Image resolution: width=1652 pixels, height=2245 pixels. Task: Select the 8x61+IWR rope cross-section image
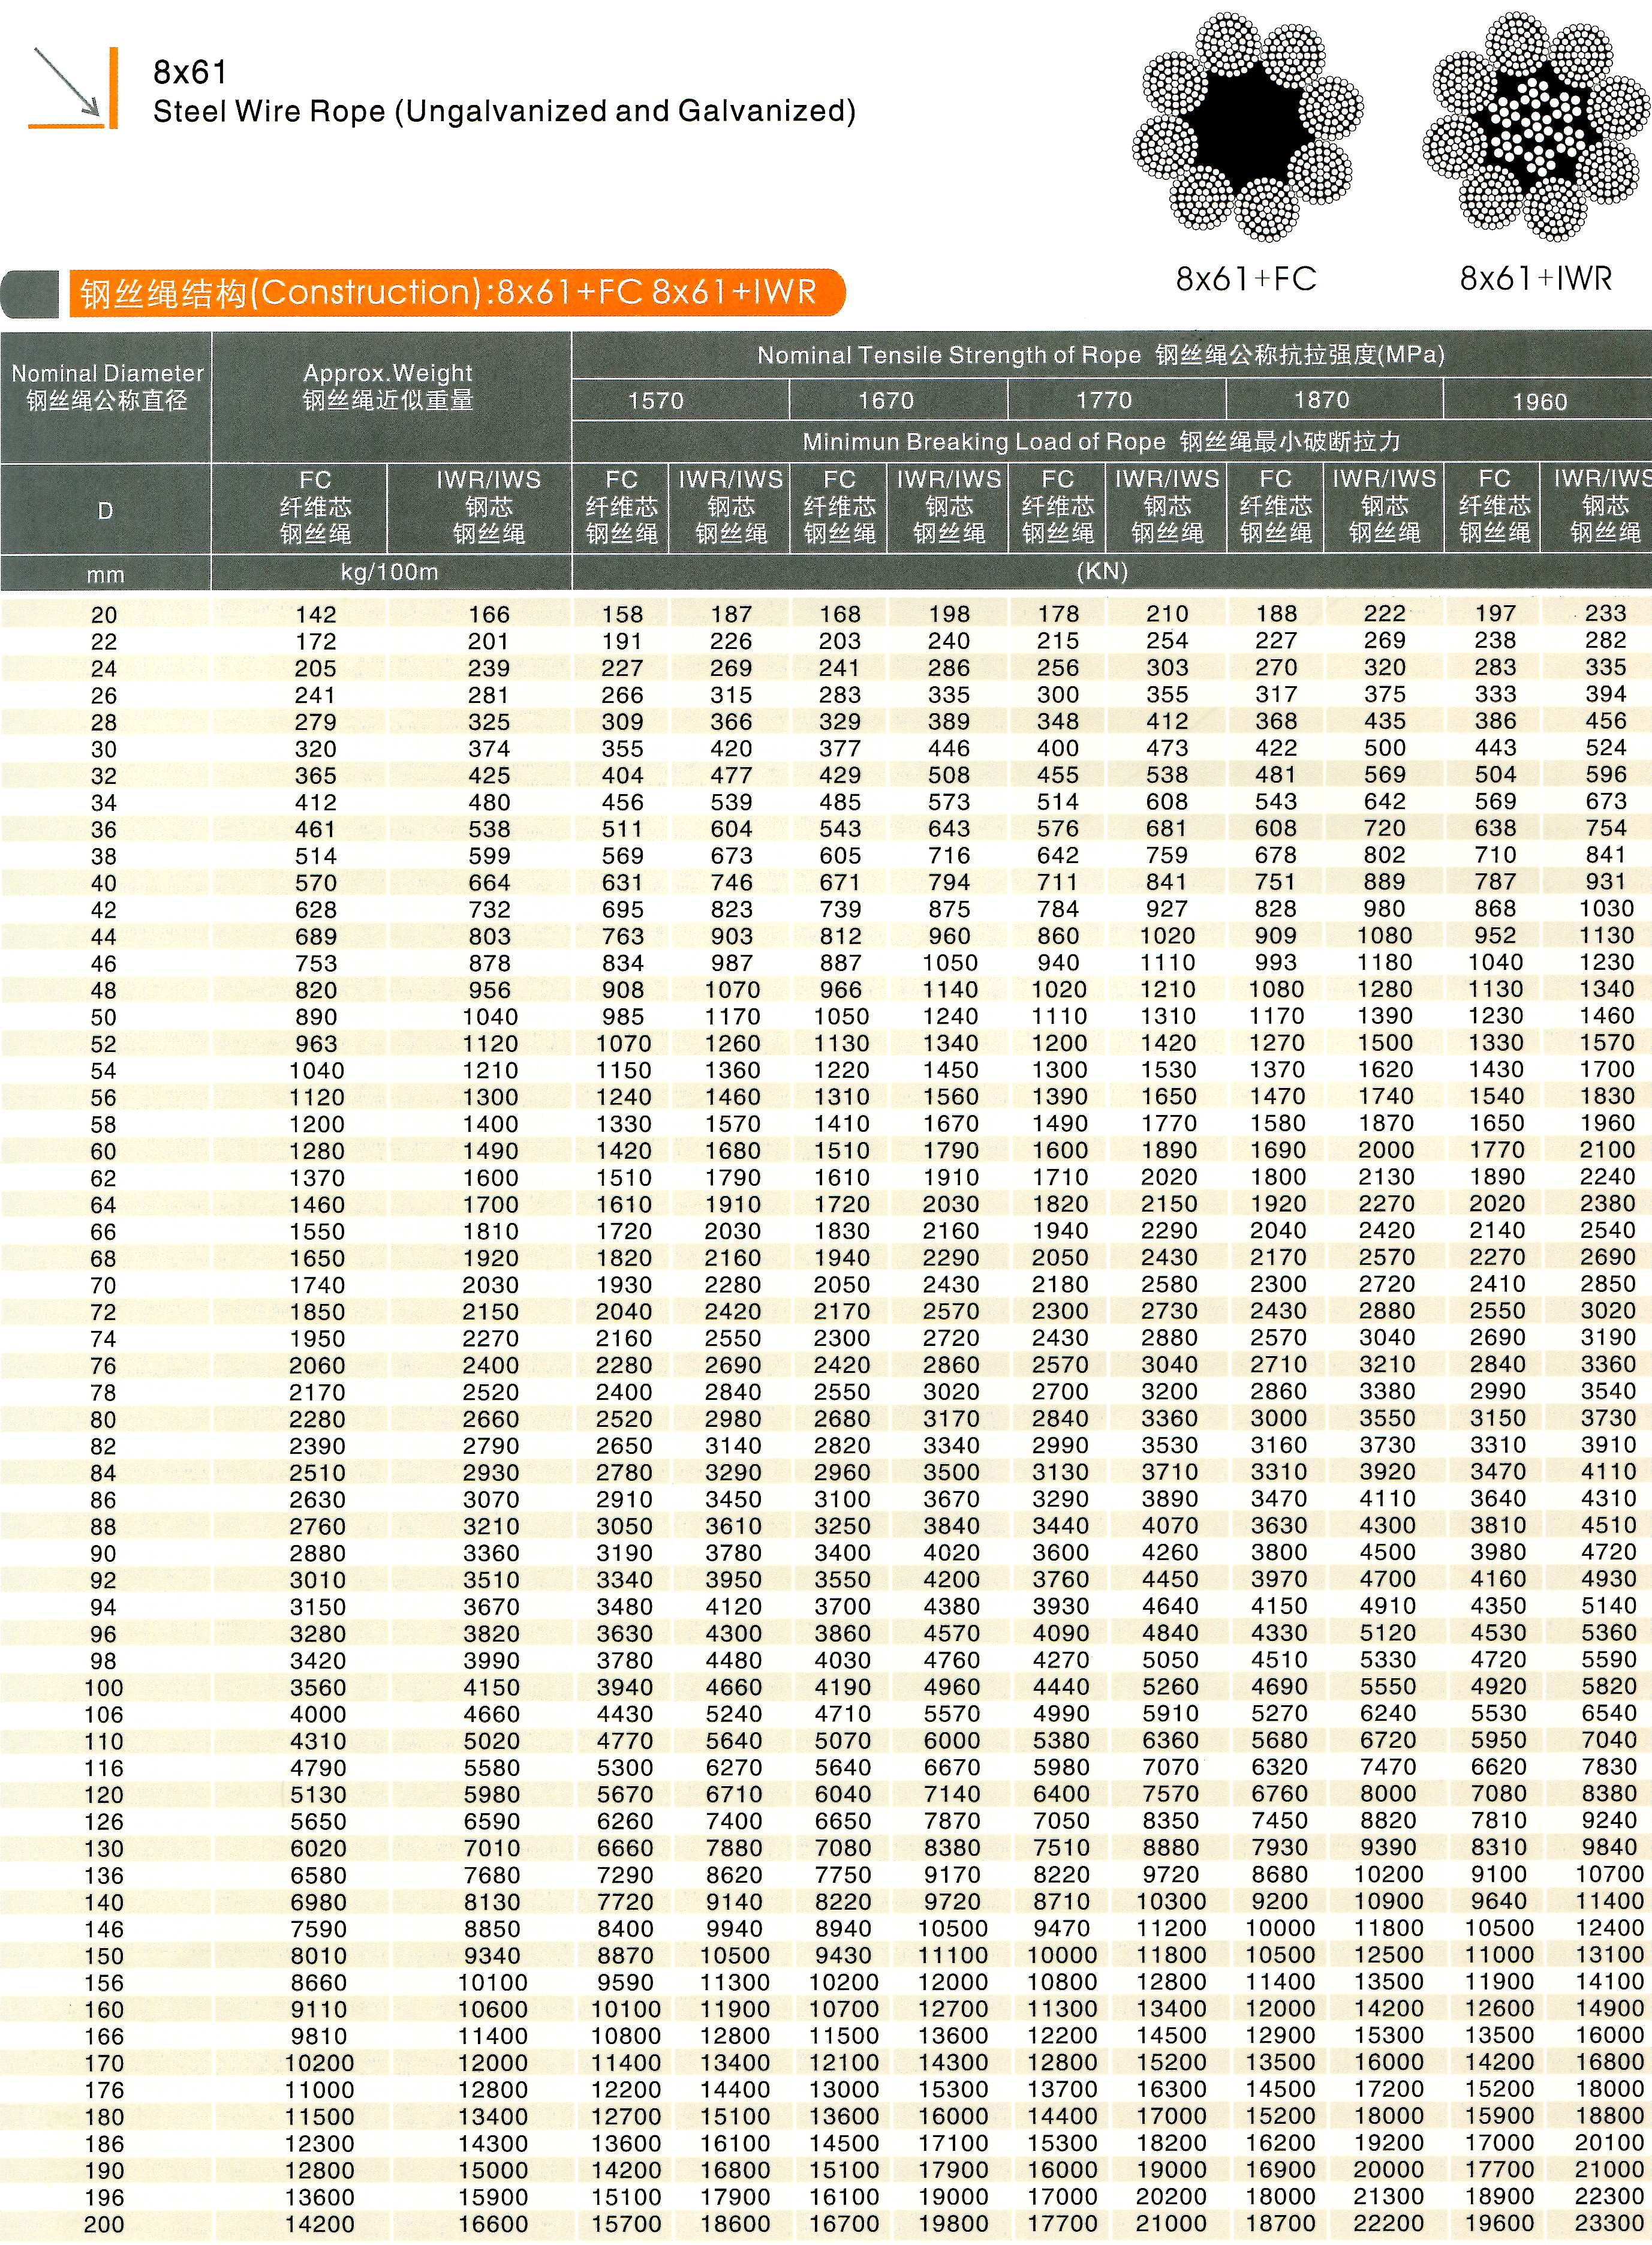[x=1536, y=127]
